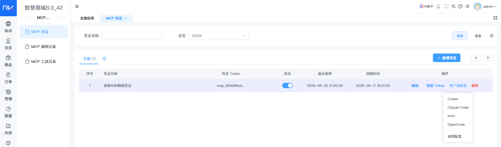Open the 内容 section in the sidebar
501x147 pixels.
pyautogui.click(x=8, y=129)
